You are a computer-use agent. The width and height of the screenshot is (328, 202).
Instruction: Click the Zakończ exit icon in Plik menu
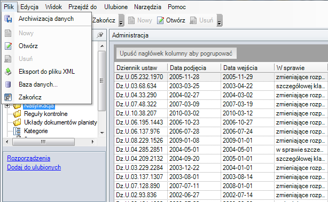click(8, 97)
